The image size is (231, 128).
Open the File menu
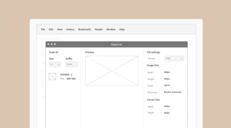43,30
